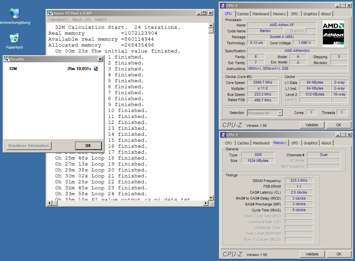This screenshot has height=261, width=355.
Task: Click the Name field AMD Athlon XP
Action: pyautogui.click(x=282, y=25)
